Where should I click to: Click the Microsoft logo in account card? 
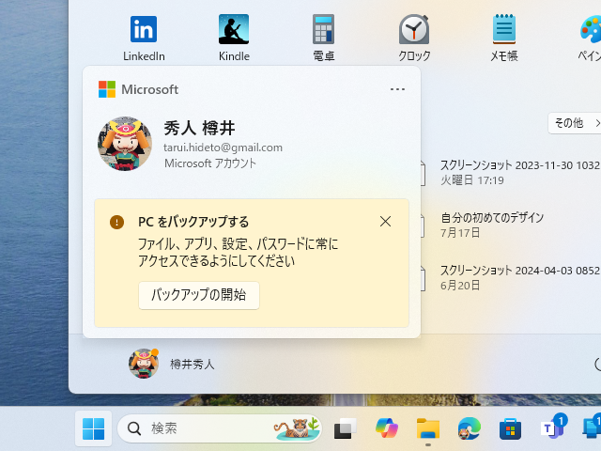point(107,89)
